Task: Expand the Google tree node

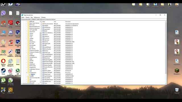Action: click(26, 62)
